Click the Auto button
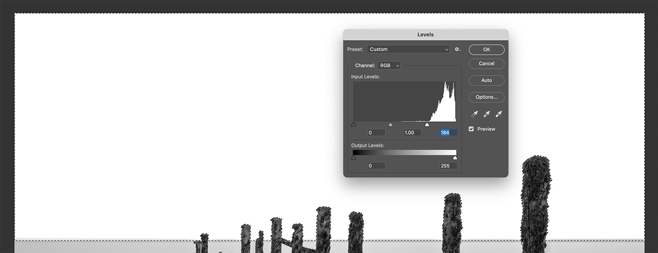Image resolution: width=658 pixels, height=253 pixels. tap(487, 80)
